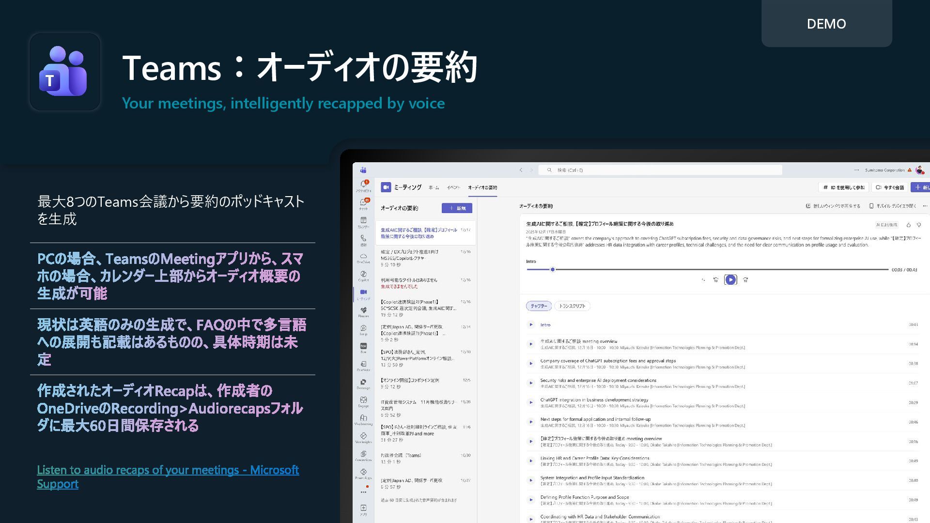Open Copilot in the left rail
The image size is (930, 523).
(x=363, y=275)
